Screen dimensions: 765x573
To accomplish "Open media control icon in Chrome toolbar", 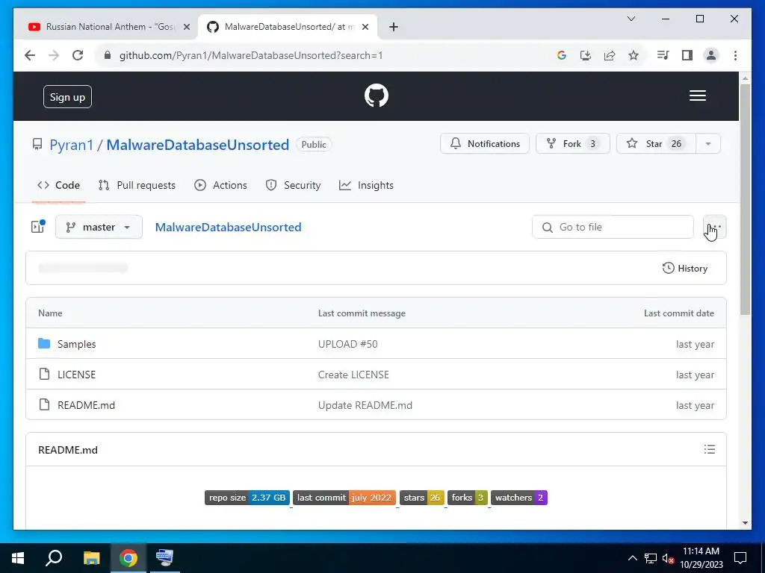I will [663, 55].
